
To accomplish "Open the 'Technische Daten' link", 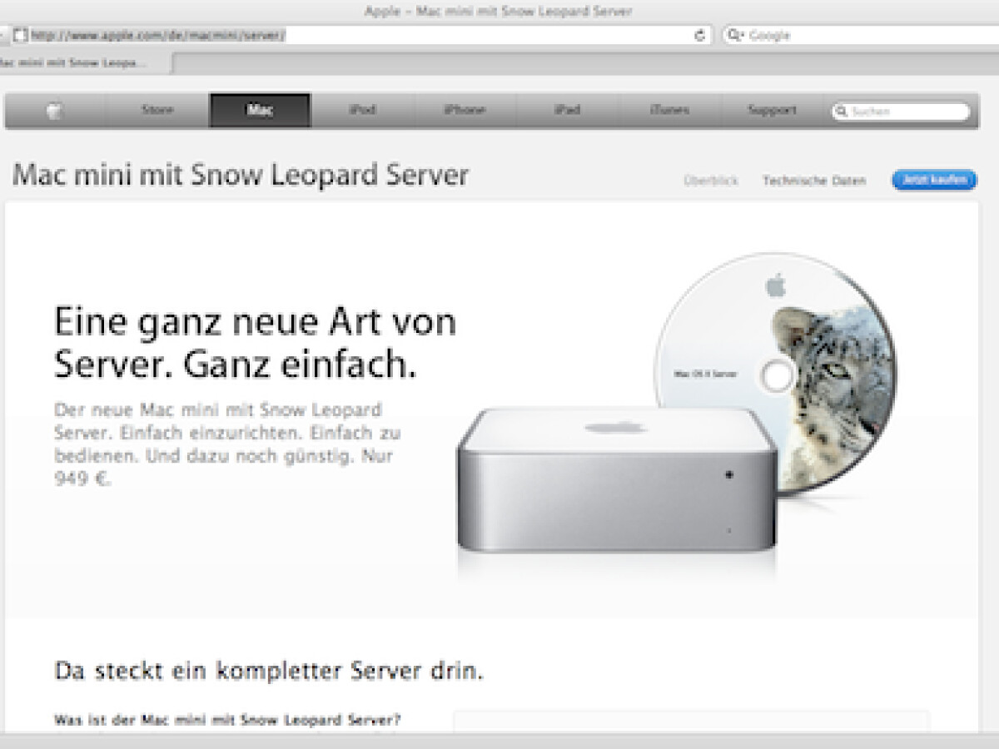I will pos(816,181).
